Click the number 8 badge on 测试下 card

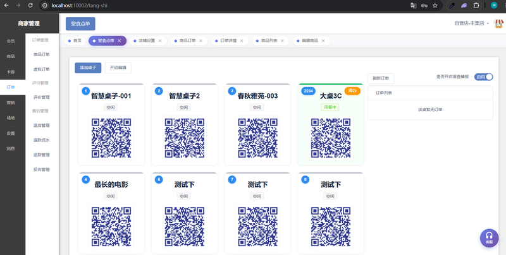[x=305, y=180]
